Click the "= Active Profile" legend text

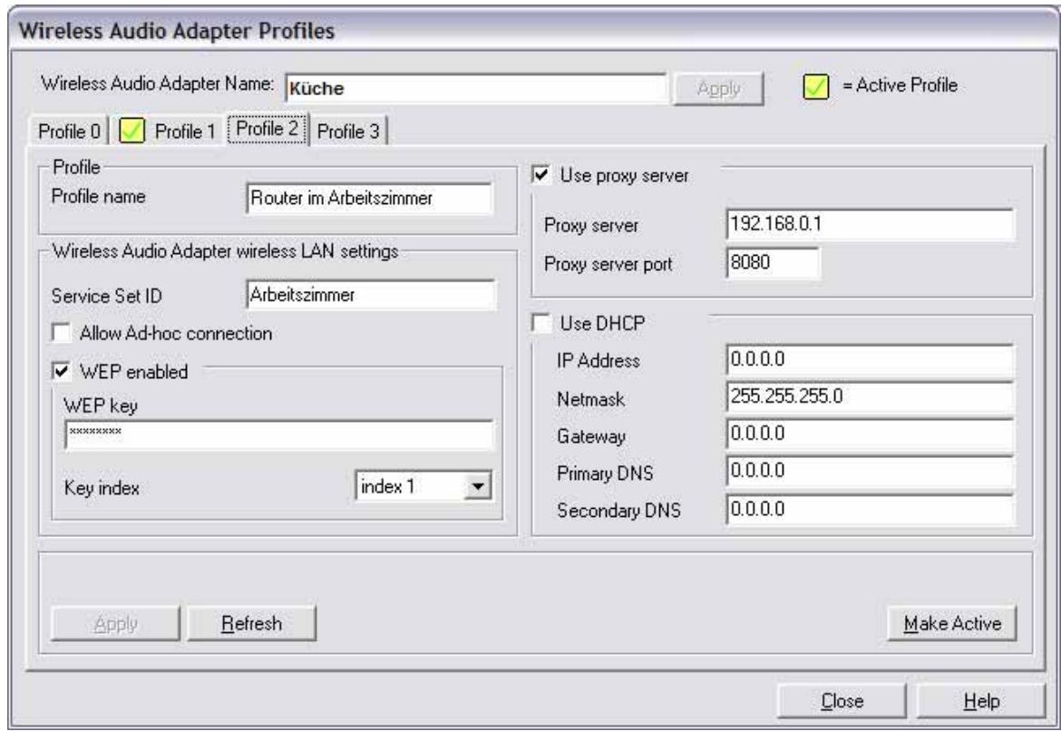coord(900,85)
